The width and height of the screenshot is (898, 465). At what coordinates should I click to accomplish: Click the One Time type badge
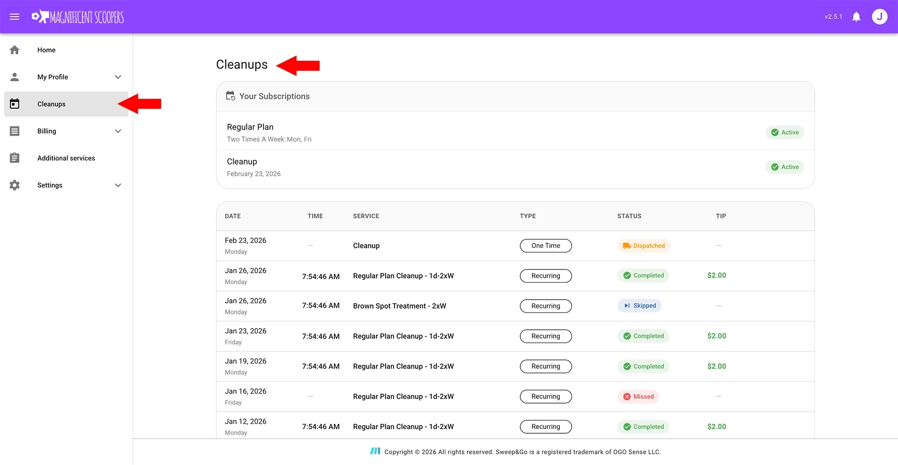[x=546, y=246]
